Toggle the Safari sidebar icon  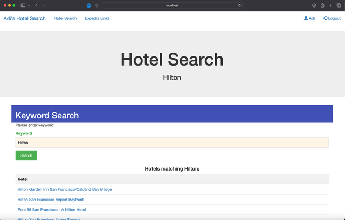(x=23, y=5)
